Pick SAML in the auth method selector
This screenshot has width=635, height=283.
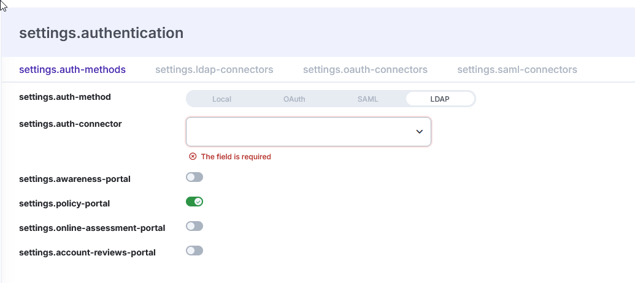tap(368, 99)
